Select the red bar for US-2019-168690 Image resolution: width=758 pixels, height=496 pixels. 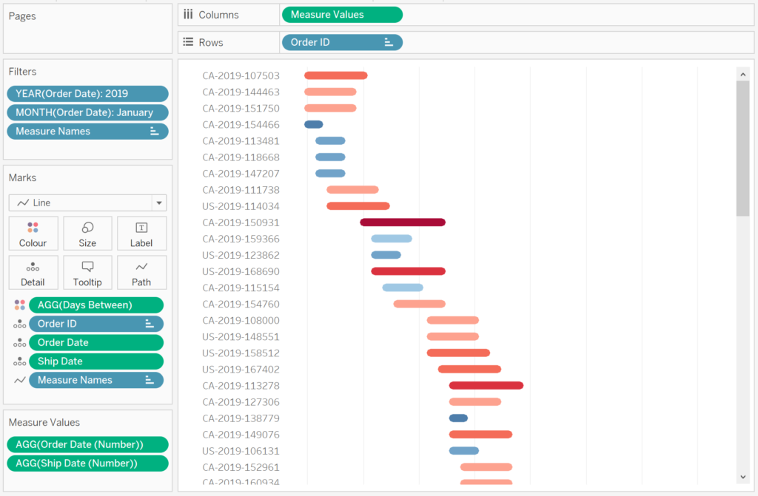(x=408, y=271)
